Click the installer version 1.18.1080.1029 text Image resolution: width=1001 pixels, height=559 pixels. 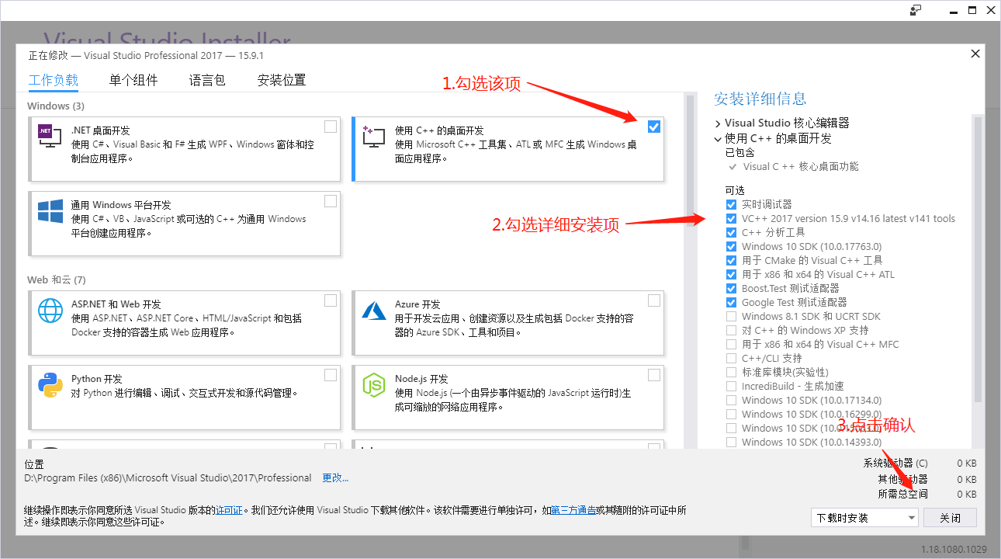point(954,550)
